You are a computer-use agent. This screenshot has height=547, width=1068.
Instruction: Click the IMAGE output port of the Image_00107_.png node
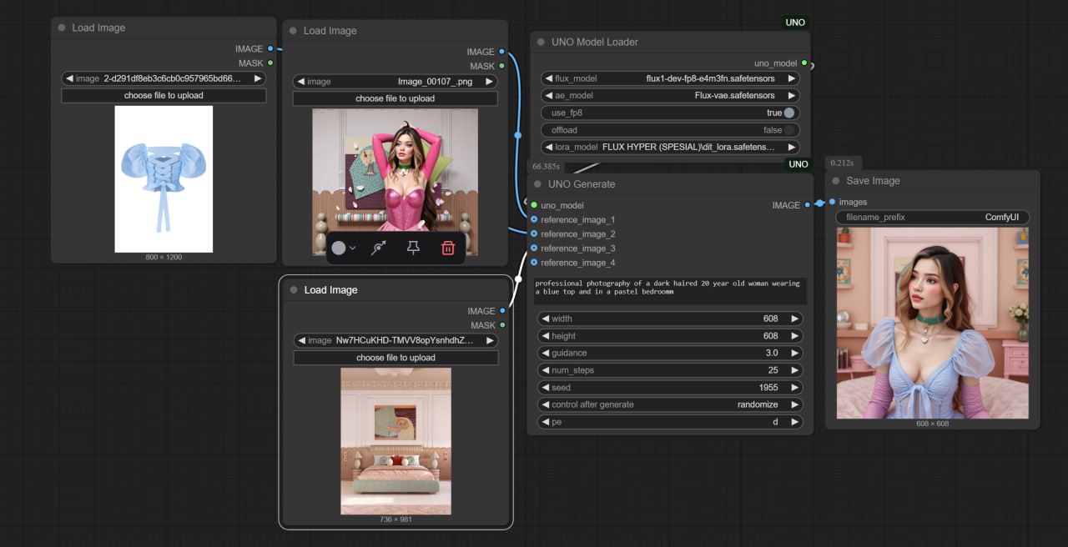click(501, 52)
